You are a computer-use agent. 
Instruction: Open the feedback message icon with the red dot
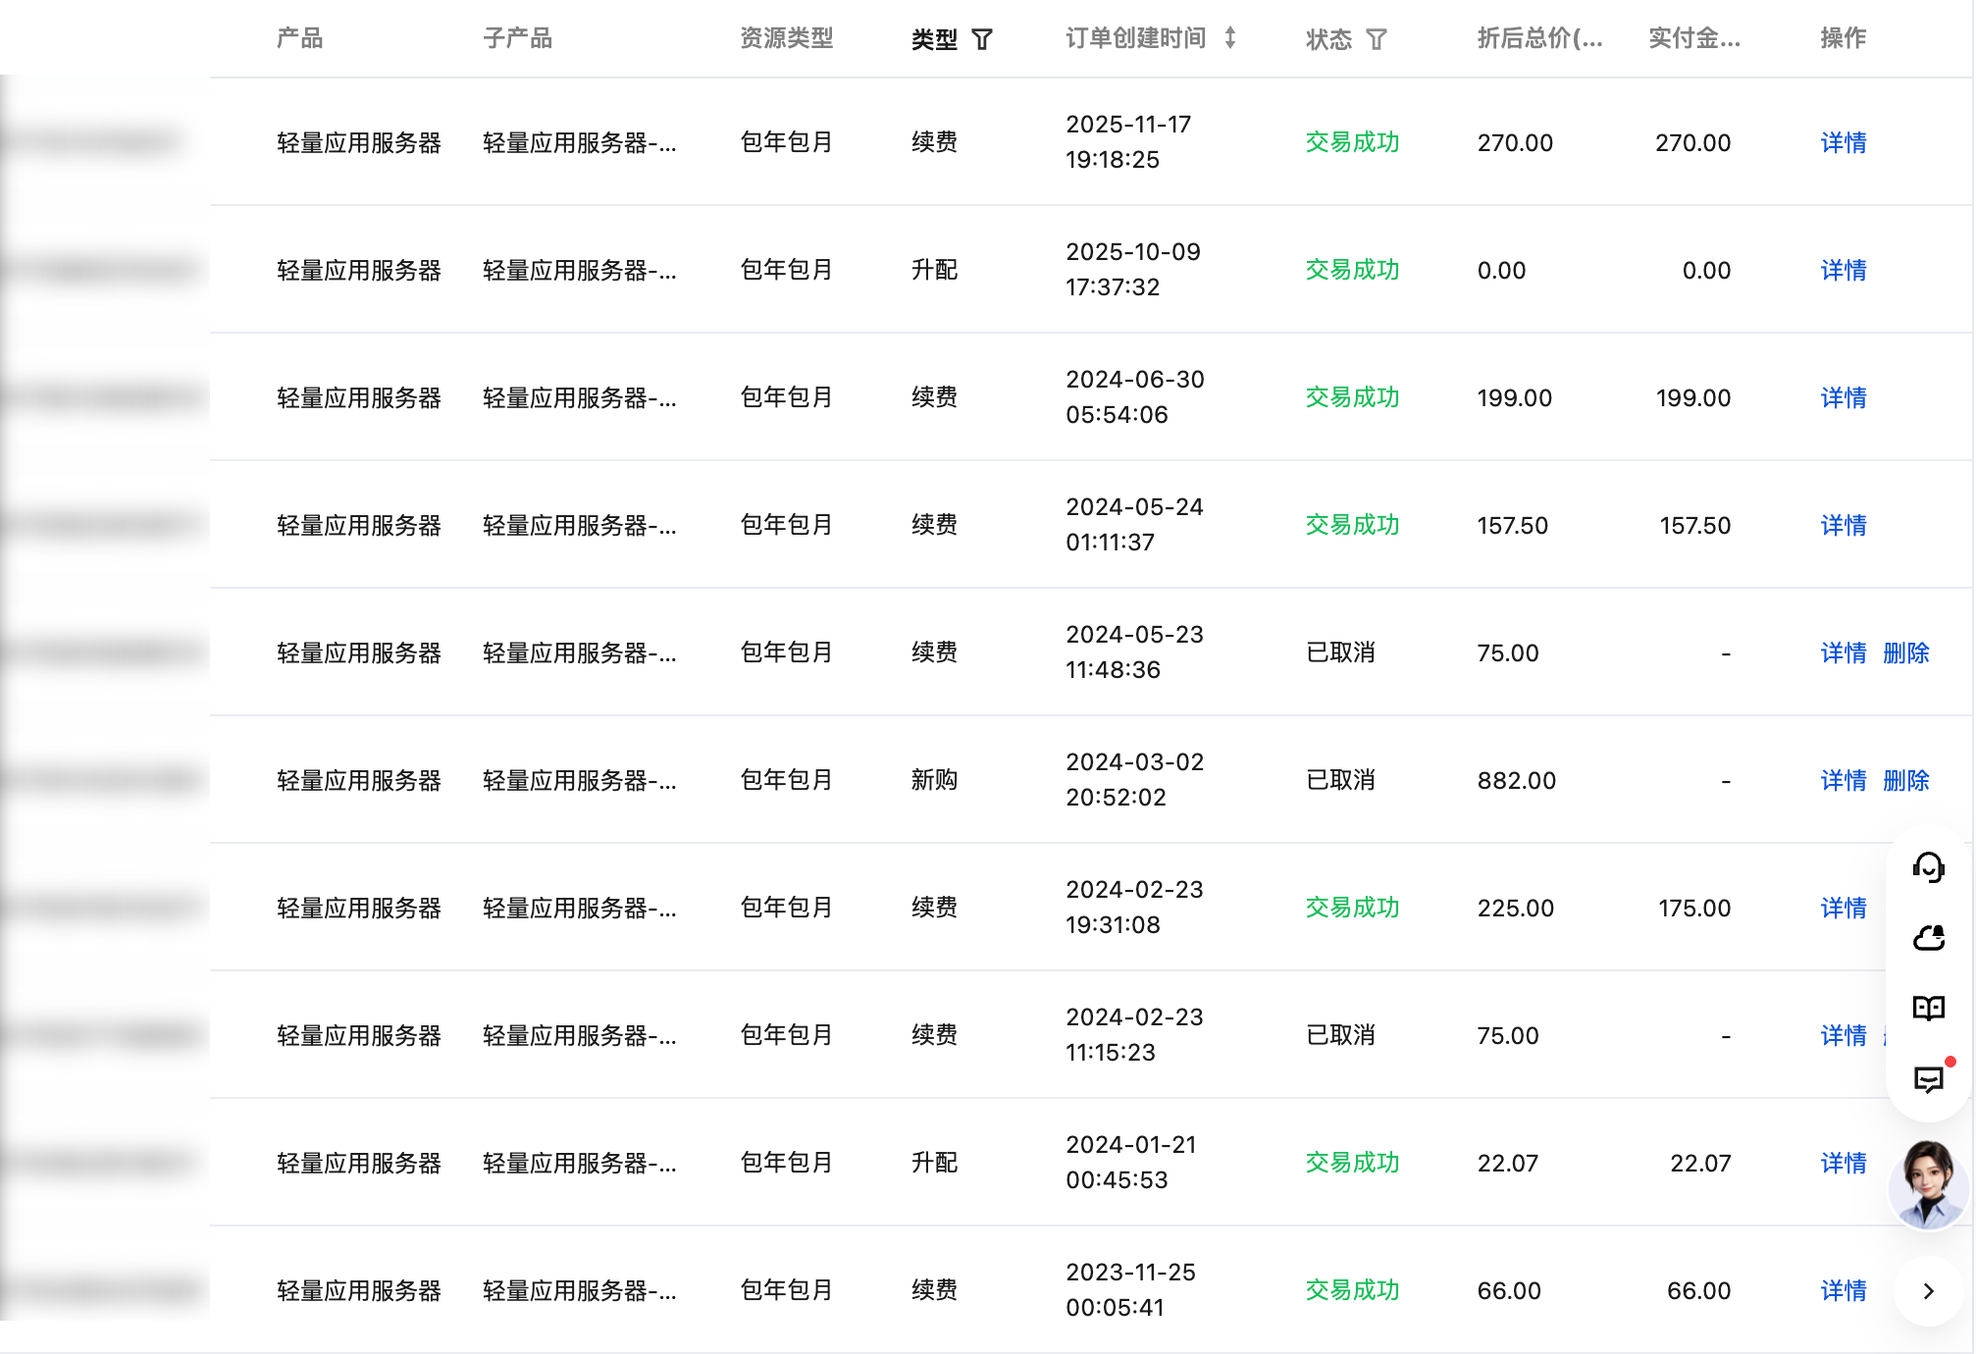[1929, 1079]
